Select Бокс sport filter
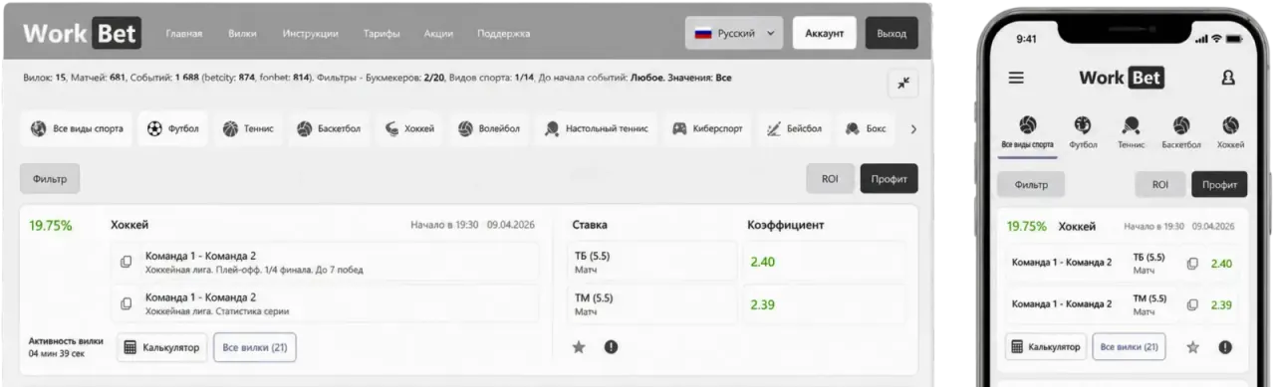This screenshot has height=387, width=1275. click(866, 128)
